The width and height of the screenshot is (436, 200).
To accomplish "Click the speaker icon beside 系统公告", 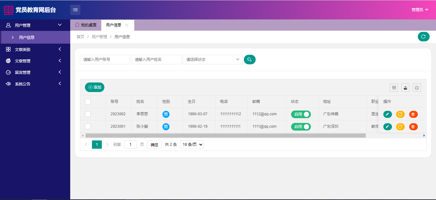I will (x=8, y=84).
